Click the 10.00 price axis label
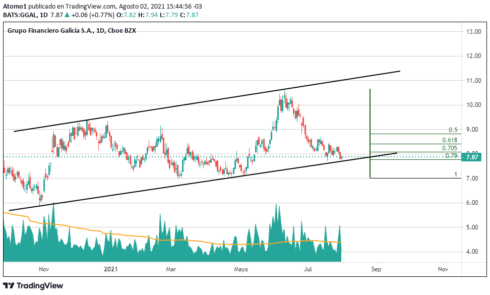 click(474, 105)
